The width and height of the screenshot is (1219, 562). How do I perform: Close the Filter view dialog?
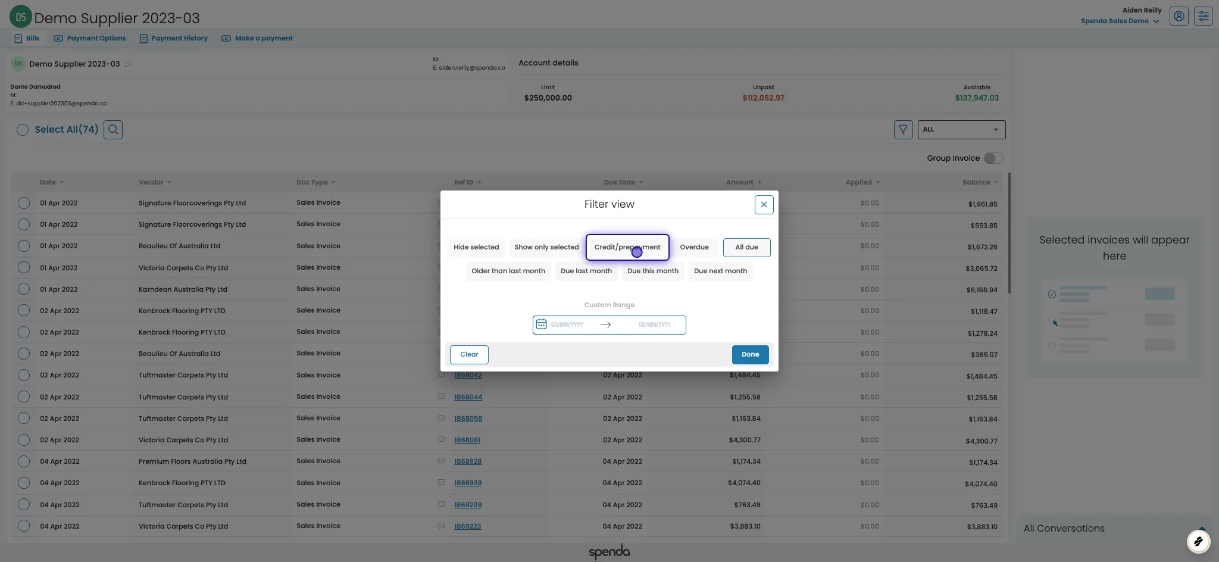coord(764,204)
